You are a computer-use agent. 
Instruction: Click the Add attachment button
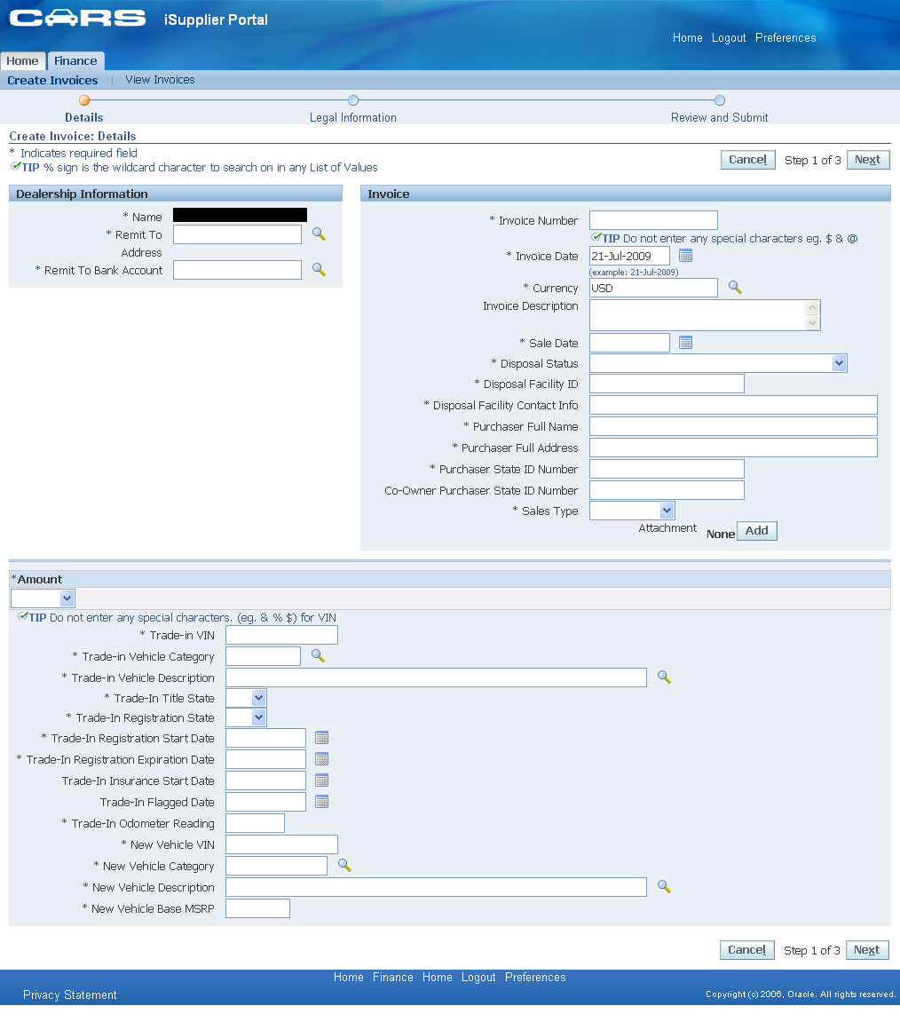coord(756,531)
